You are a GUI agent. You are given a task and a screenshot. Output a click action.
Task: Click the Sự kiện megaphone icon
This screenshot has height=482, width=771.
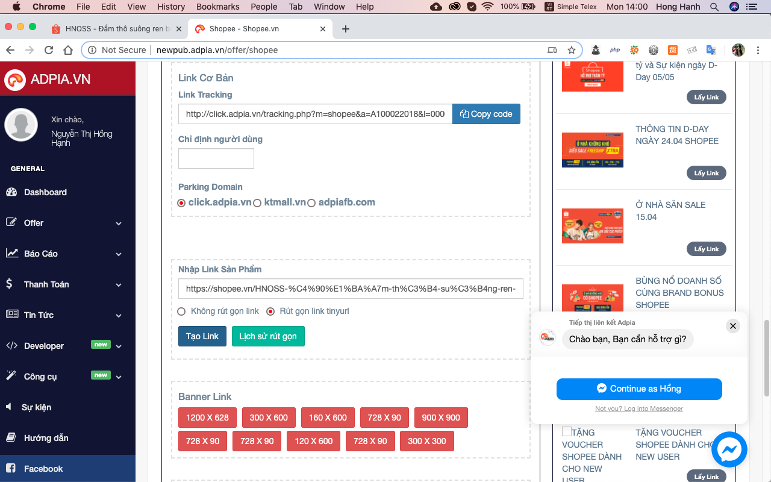[x=9, y=407]
